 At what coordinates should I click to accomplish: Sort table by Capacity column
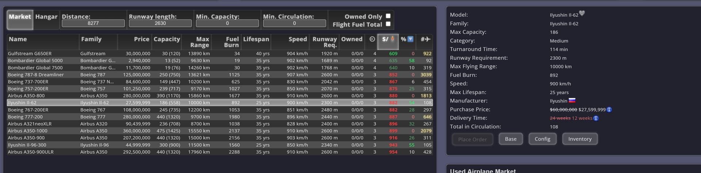pos(167,42)
